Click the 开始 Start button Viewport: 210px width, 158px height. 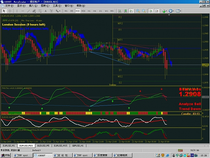click(5, 155)
